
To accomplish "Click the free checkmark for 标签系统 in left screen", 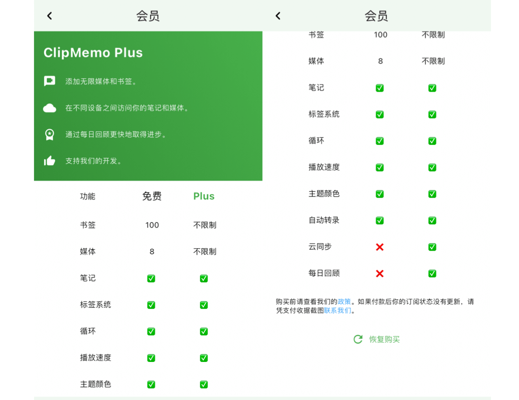I will pos(151,305).
